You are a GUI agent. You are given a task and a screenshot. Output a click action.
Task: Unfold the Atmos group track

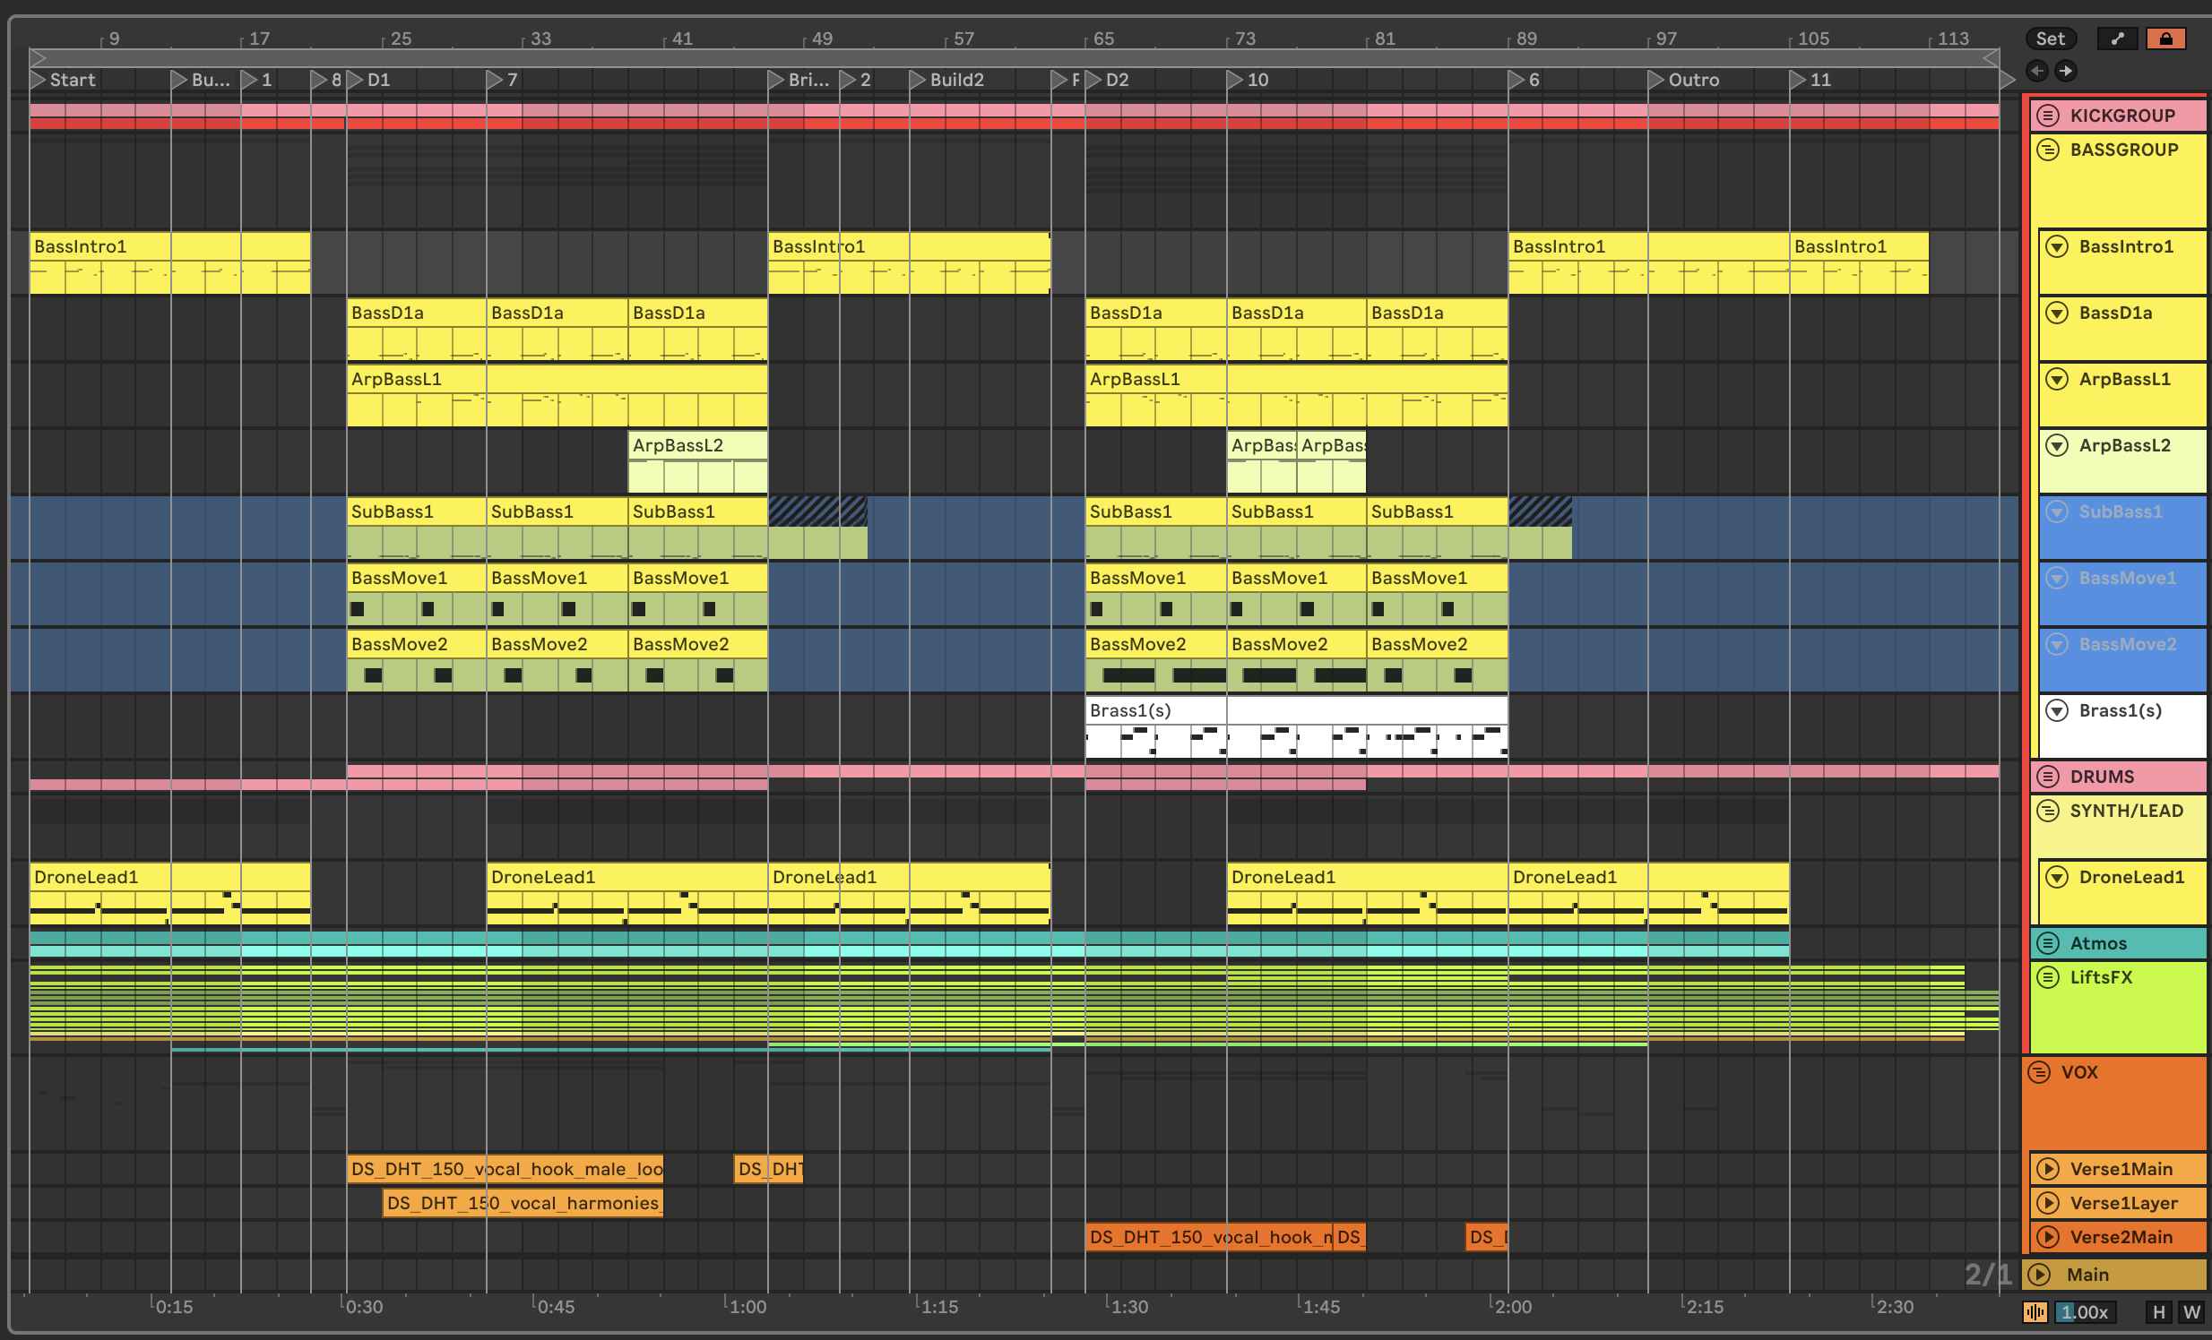click(x=2048, y=943)
